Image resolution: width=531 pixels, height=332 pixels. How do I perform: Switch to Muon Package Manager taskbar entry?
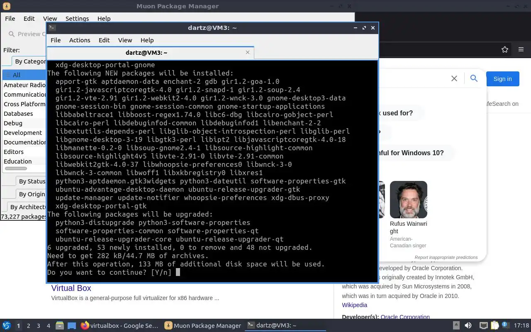[x=202, y=326]
